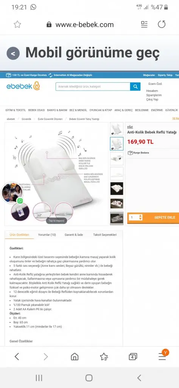Tap the bookmark star in address bar
This screenshot has height=388, width=179.
point(17,24)
